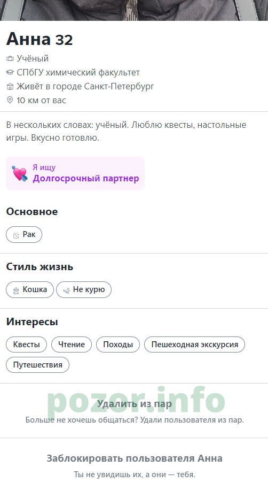268x490 pixels.
Task: Tap the Путешествия interest tag
Action: click(37, 365)
